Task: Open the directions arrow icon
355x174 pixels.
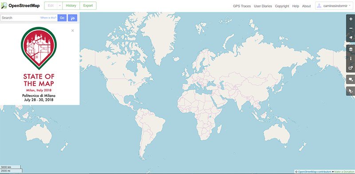Action: point(72,18)
